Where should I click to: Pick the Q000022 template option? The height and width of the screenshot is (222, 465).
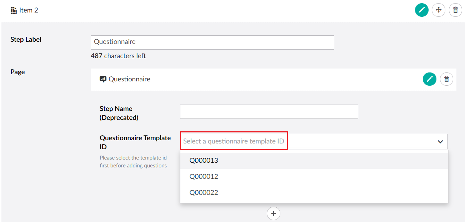coord(204,193)
